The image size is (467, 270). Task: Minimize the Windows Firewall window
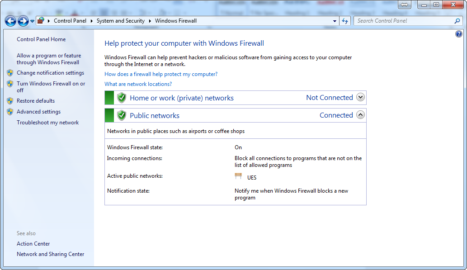coord(424,5)
